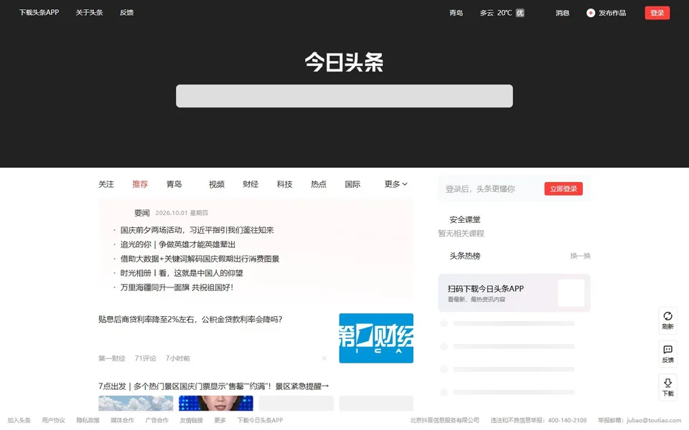The height and width of the screenshot is (430, 689).
Task: Open the 71评论 comments link
Action: (x=145, y=358)
